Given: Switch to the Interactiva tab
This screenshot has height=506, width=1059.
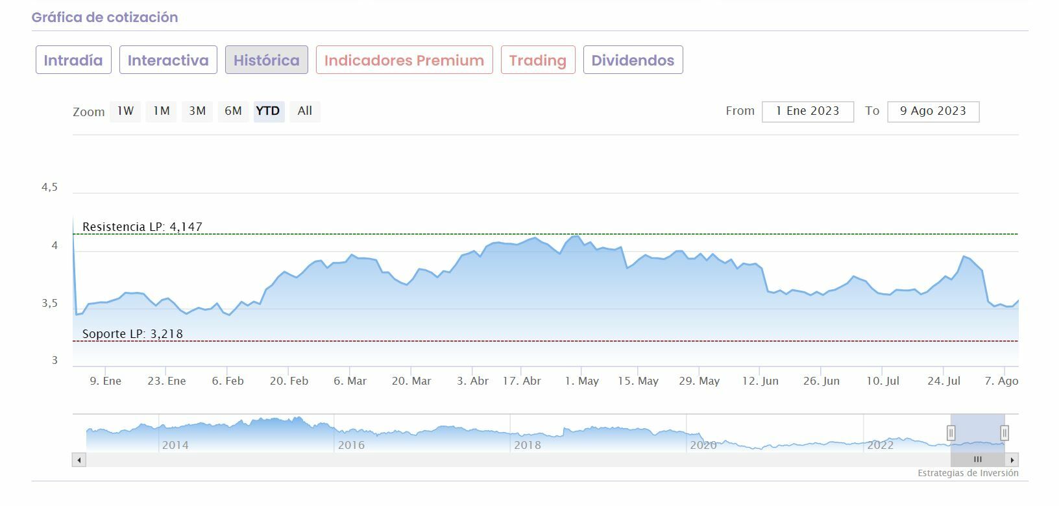Looking at the screenshot, I should coord(168,60).
